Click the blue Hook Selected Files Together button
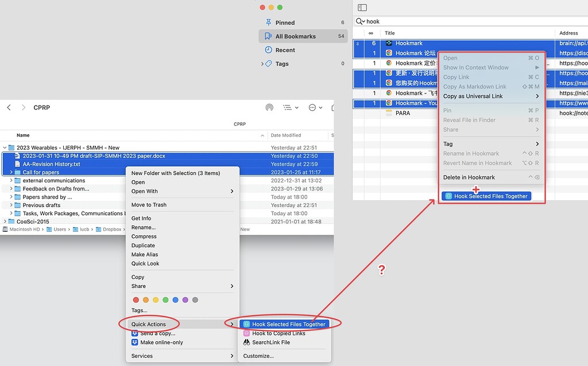Screen dimensions: 588x366 coord(486,196)
